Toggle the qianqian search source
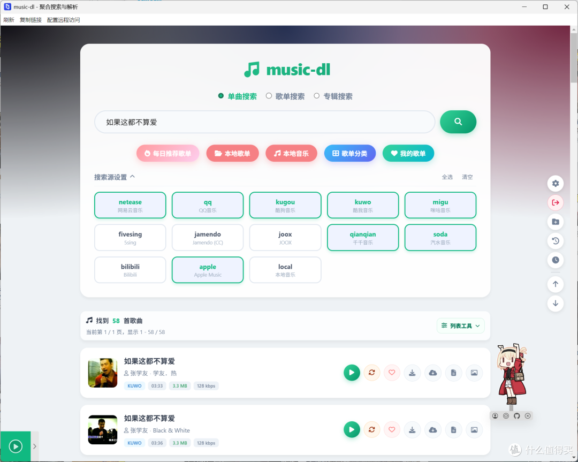578x462 pixels. coord(363,238)
